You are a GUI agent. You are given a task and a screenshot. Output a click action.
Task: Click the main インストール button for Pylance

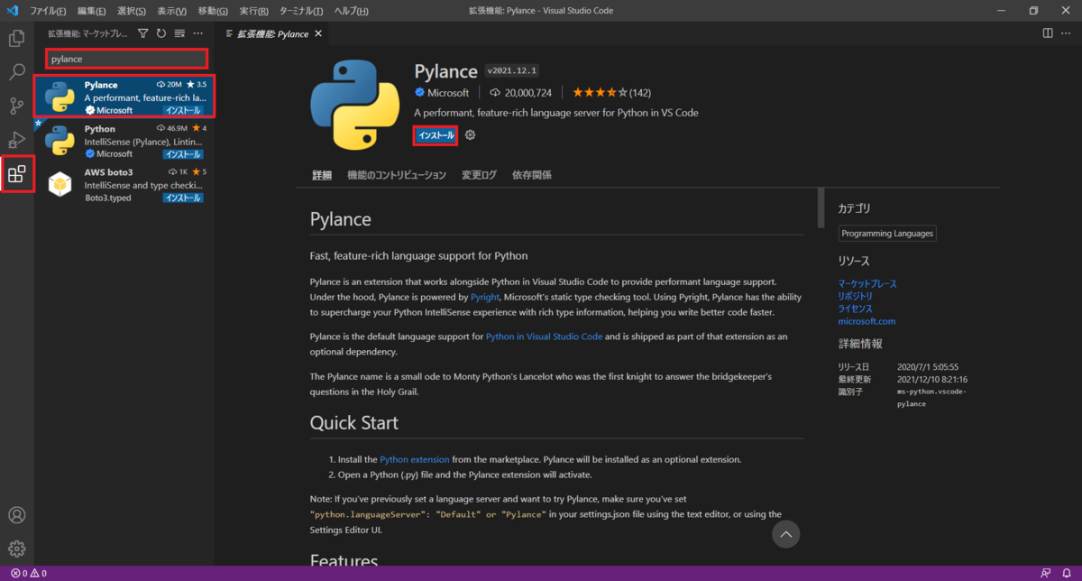436,135
